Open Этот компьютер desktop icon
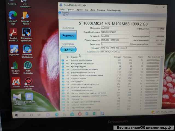The width and height of the screenshot is (175, 131). (25, 4)
